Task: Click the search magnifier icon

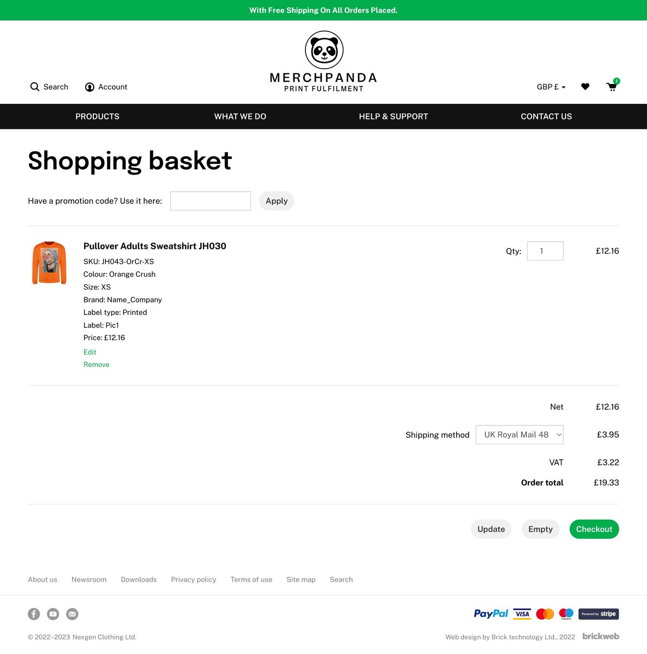Action: pos(35,87)
